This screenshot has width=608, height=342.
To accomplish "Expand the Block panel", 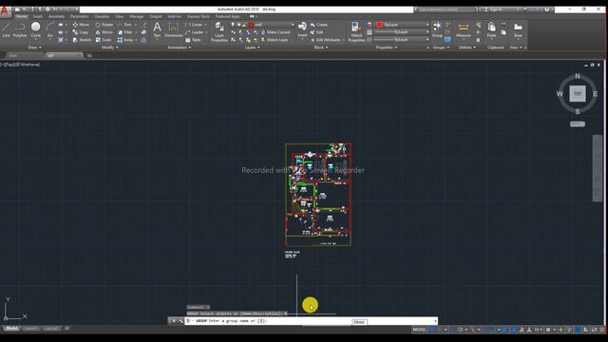I will [x=321, y=47].
